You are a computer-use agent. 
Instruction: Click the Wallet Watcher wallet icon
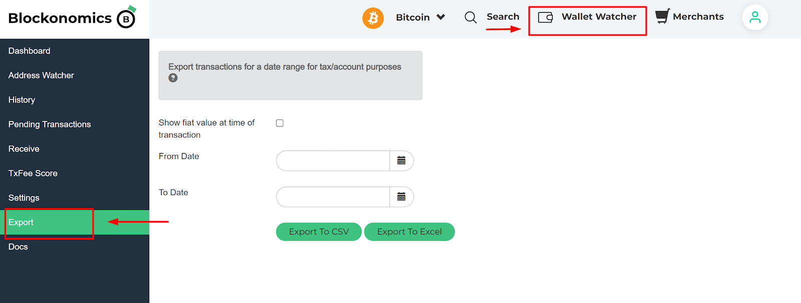[545, 17]
